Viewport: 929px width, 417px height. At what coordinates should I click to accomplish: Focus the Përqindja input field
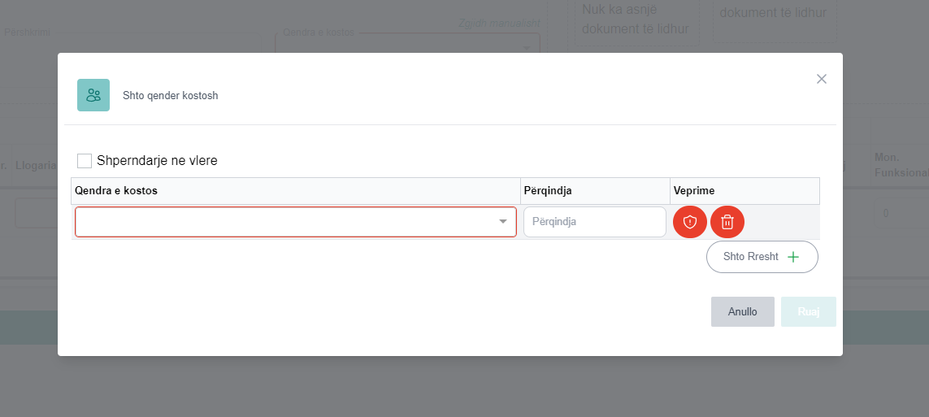594,222
